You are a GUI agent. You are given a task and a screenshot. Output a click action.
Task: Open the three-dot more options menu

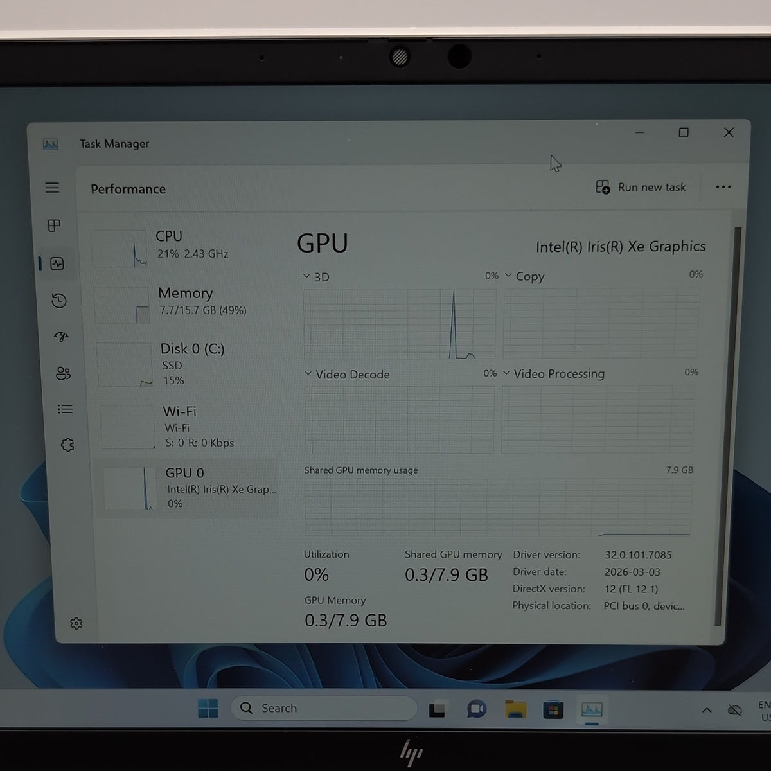click(x=723, y=187)
